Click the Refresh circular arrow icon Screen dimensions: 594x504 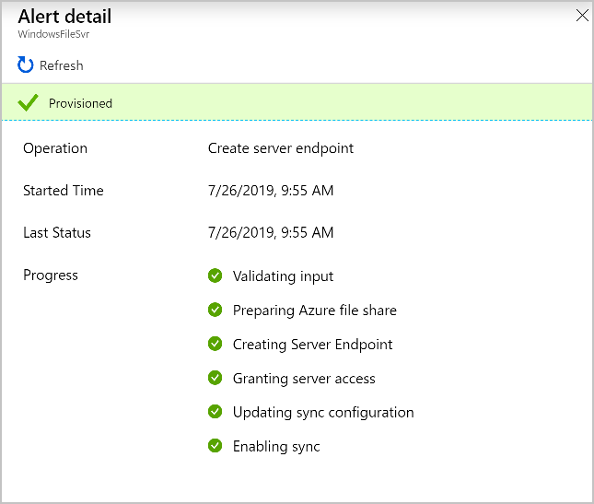26,65
